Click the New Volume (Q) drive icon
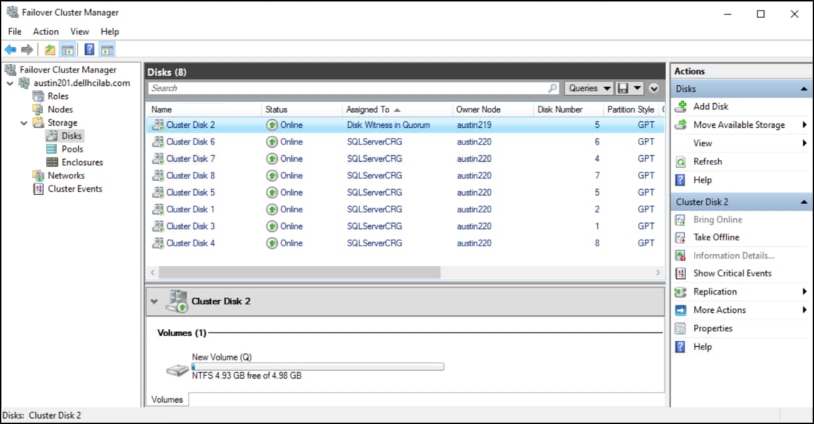Viewport: 814px width, 424px height. pos(177,370)
